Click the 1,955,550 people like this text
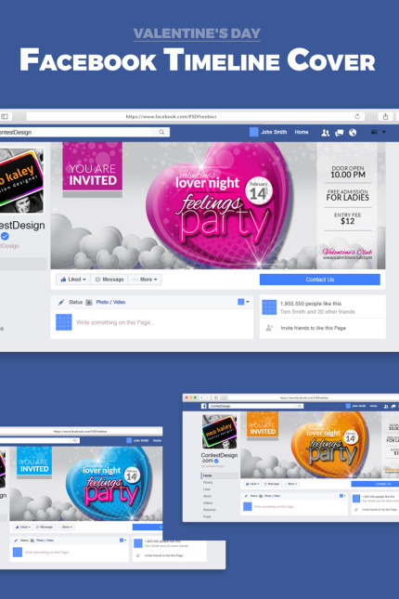 pos(311,304)
